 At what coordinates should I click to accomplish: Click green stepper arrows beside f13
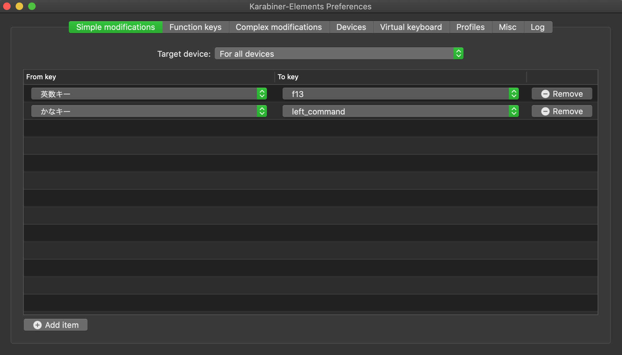(514, 94)
